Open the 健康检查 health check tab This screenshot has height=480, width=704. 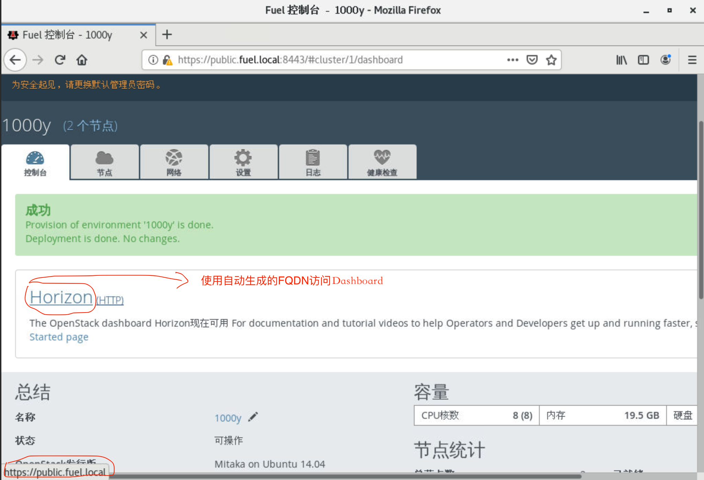tap(382, 162)
